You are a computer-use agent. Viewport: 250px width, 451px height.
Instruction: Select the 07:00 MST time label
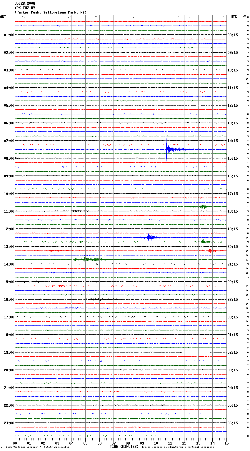pyautogui.click(x=9, y=141)
